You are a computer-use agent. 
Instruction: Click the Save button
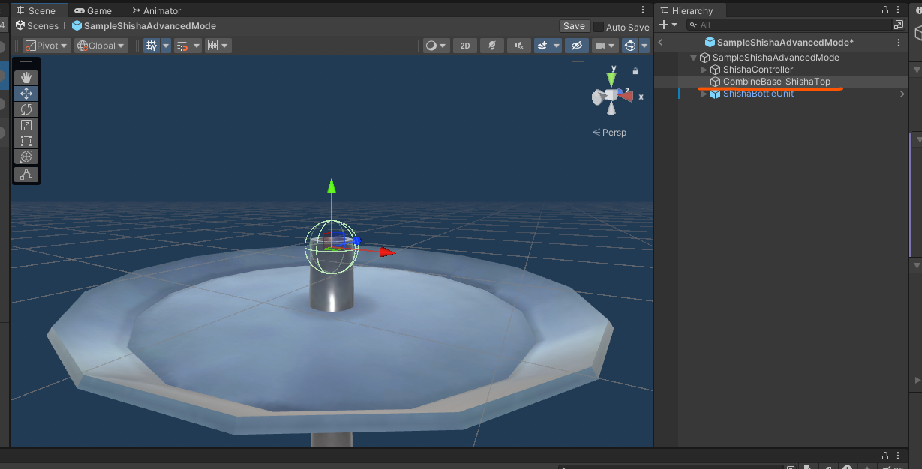pyautogui.click(x=574, y=26)
